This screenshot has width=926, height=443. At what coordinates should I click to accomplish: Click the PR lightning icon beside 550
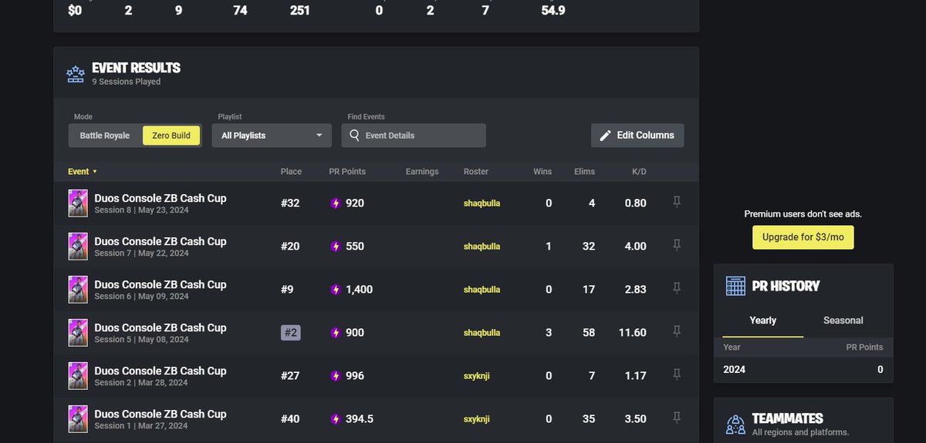tap(335, 247)
